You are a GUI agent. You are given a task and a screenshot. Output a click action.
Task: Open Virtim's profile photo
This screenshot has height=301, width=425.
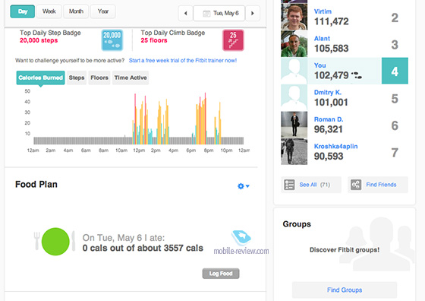tap(294, 17)
